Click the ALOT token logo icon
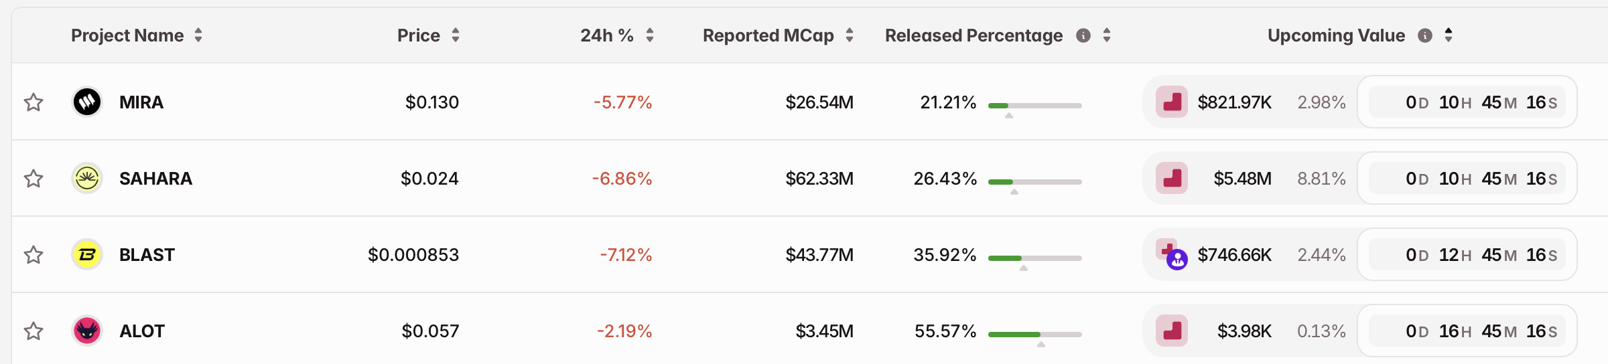Viewport: 1608px width, 364px height. click(87, 331)
